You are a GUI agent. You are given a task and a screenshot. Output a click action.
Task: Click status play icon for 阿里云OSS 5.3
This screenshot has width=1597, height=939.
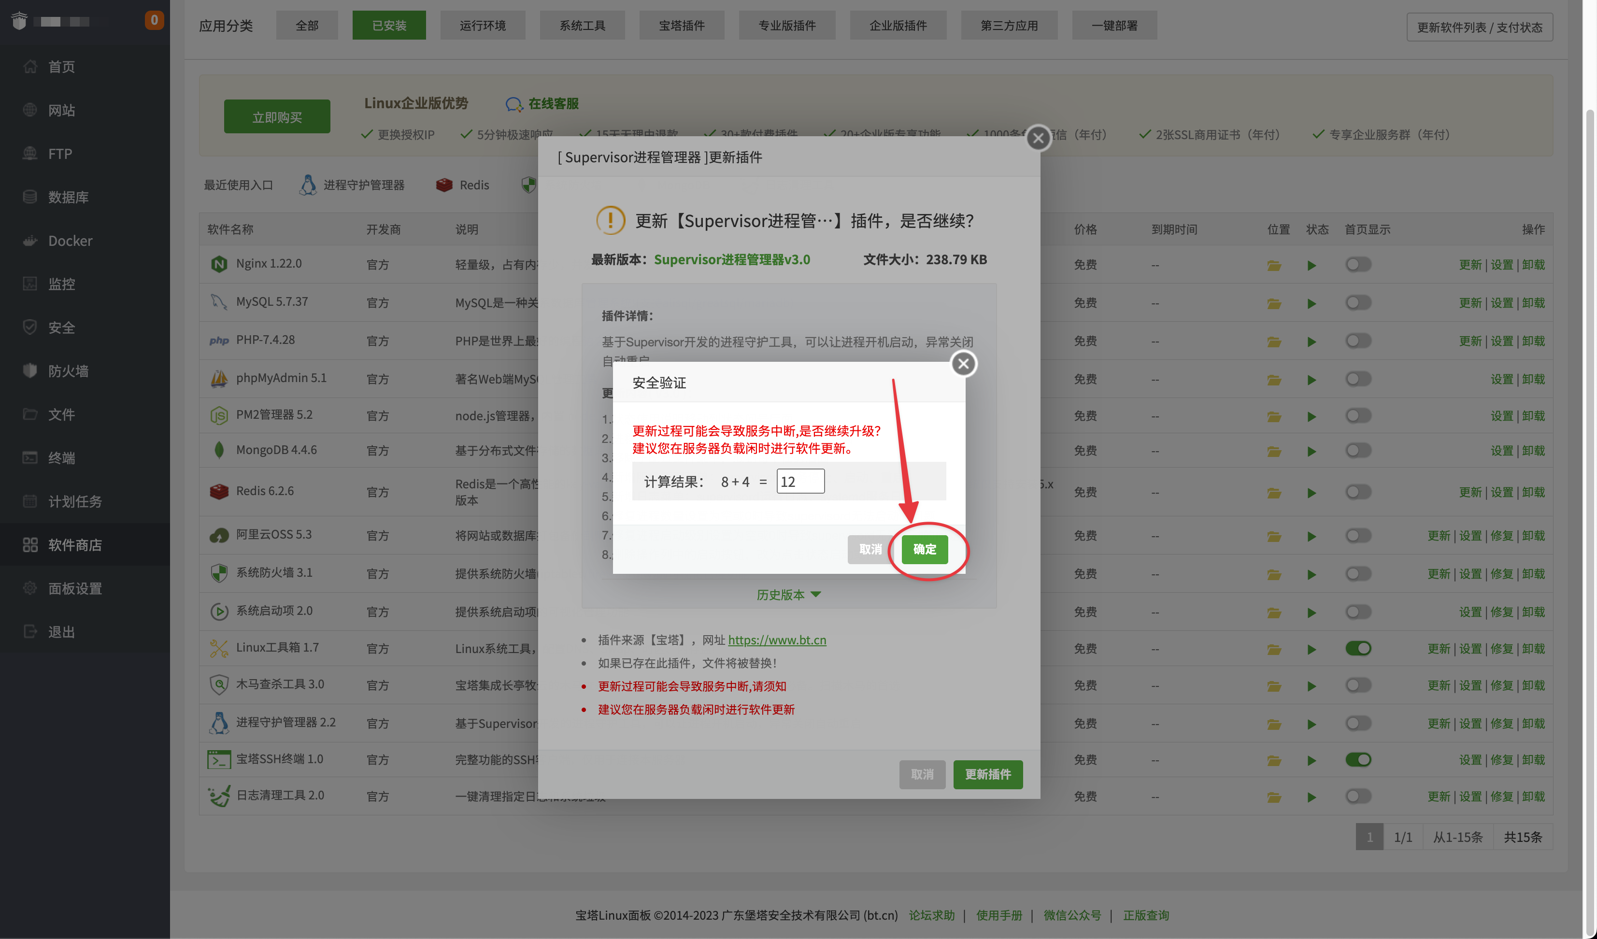[x=1312, y=537]
